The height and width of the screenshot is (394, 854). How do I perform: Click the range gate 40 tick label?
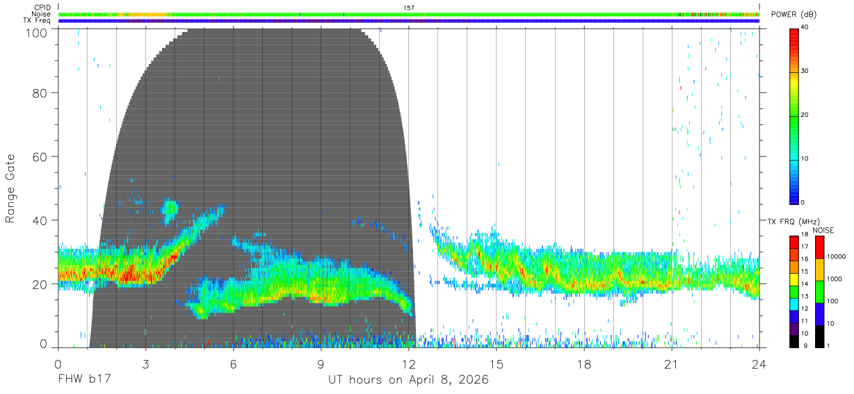40,220
